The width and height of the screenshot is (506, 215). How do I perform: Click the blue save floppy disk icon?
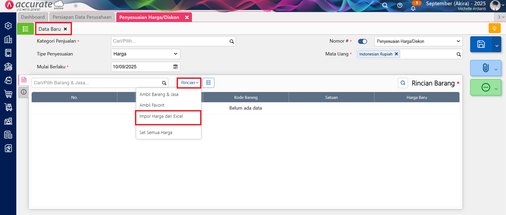coord(481,44)
